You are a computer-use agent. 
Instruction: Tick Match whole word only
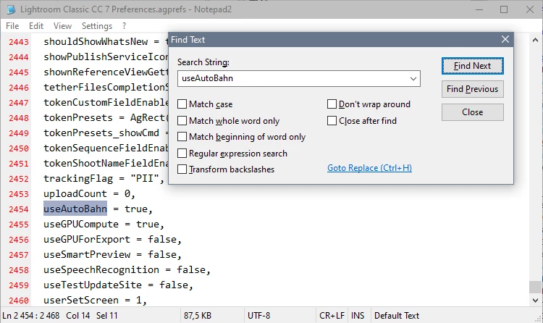coord(182,121)
